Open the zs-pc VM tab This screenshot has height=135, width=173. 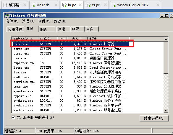pyautogui.click(x=97, y=5)
